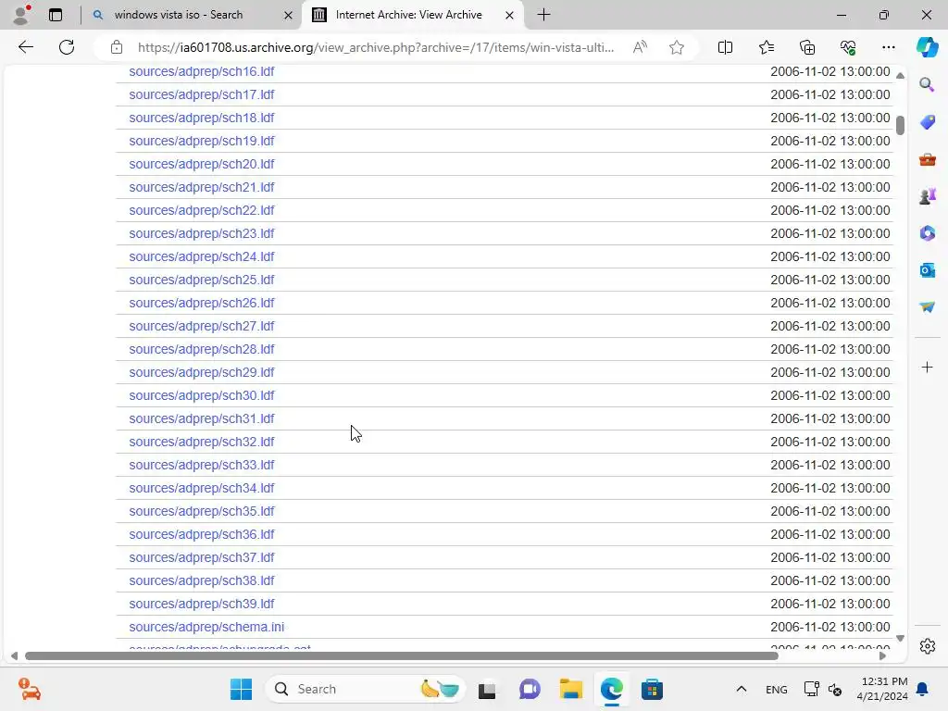Close the Internet Archive tab
This screenshot has width=948, height=711.
click(510, 15)
